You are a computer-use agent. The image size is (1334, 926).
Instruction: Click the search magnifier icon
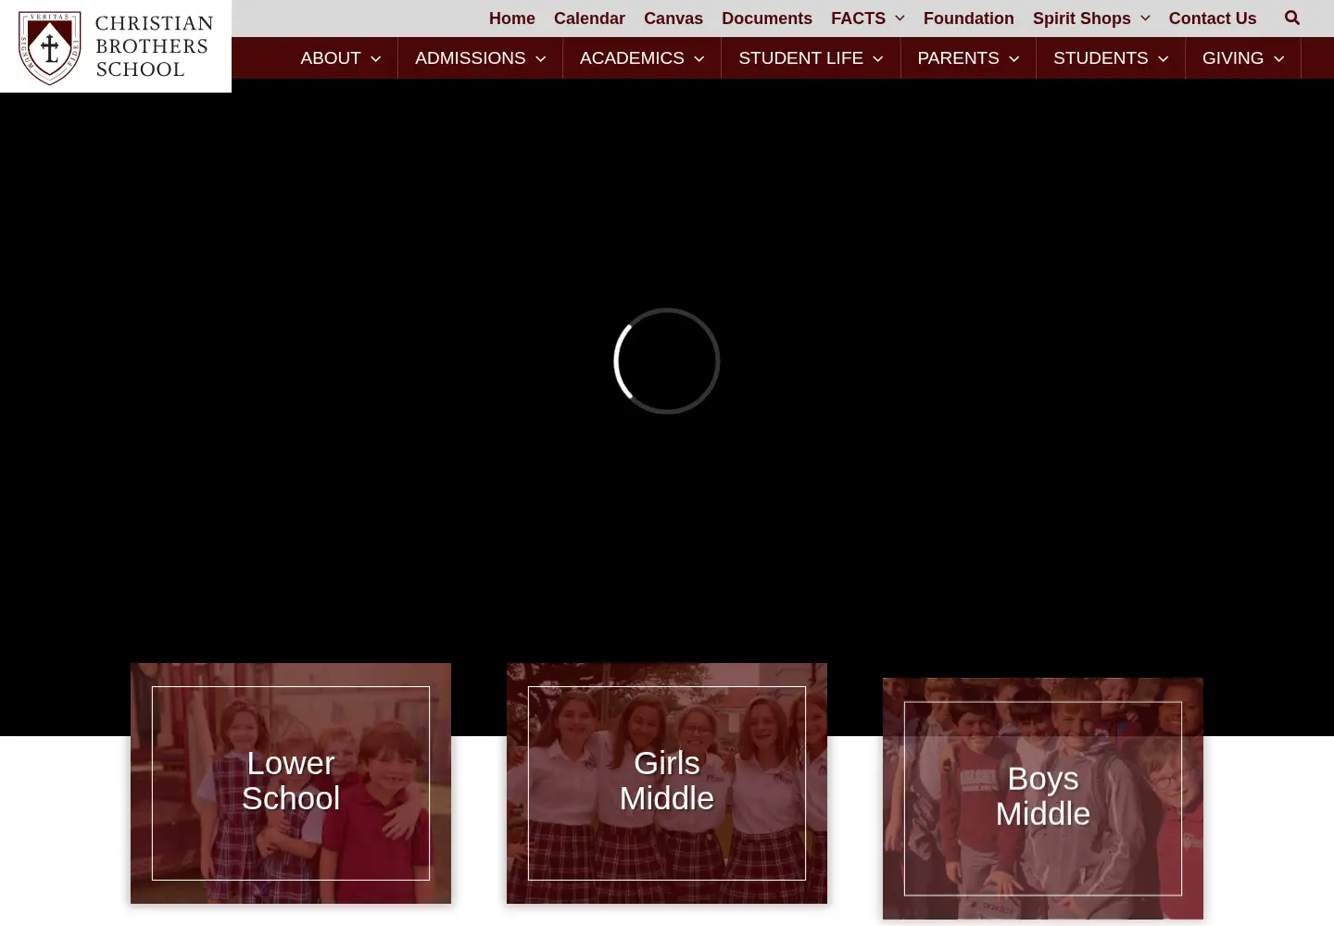(x=1292, y=18)
